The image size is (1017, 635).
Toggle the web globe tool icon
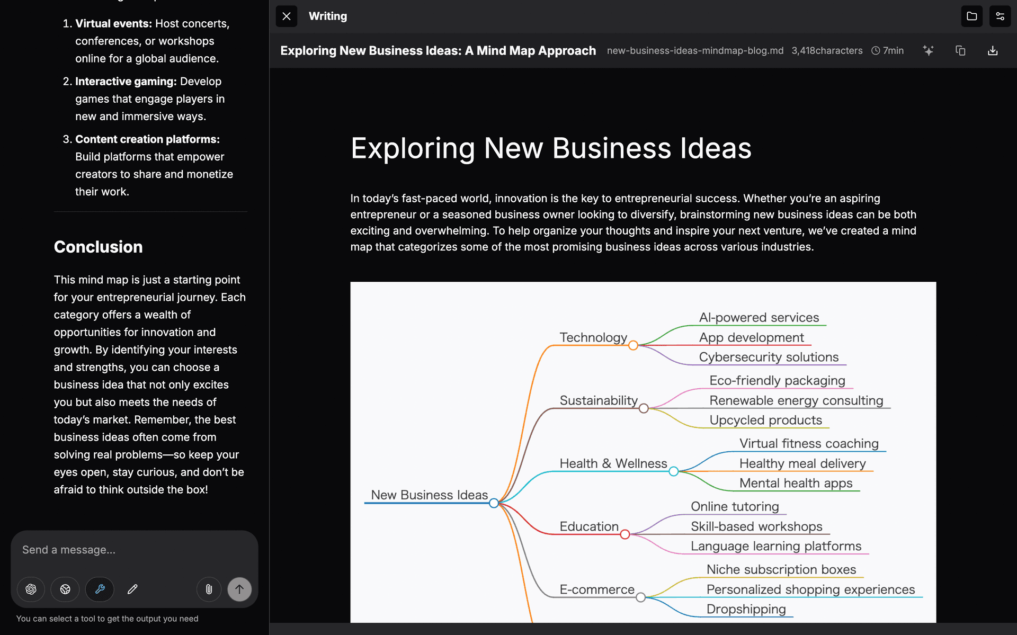(65, 589)
